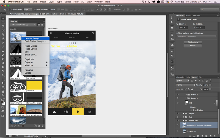Screen dimensions: 220x138
Task: Switch to the Swatches tab
Action: [196, 15]
